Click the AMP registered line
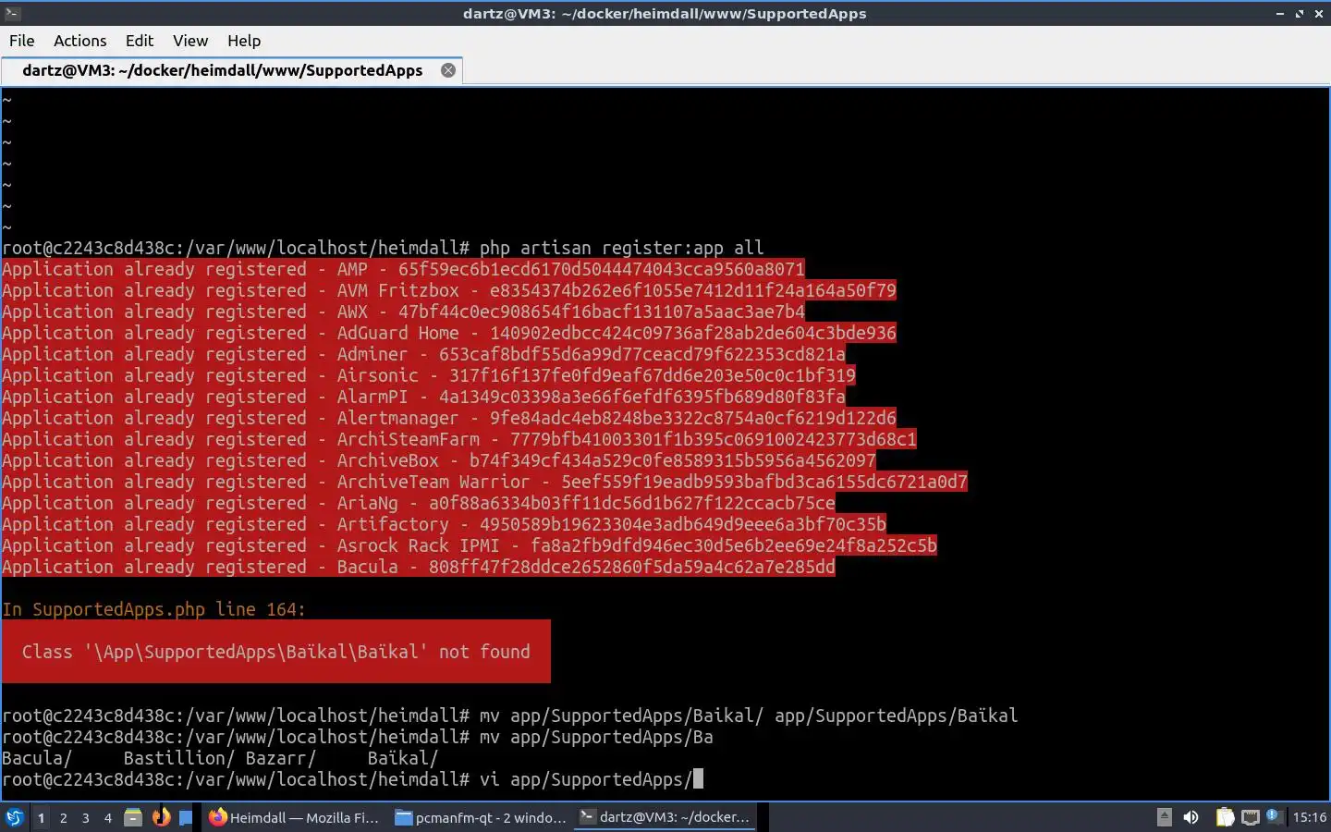Viewport: 1331px width, 832px height. click(x=403, y=269)
